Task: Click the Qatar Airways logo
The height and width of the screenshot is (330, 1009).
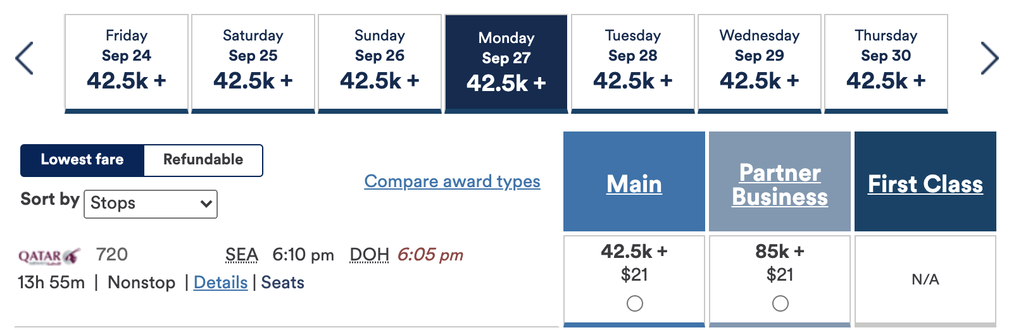Action: [49, 256]
